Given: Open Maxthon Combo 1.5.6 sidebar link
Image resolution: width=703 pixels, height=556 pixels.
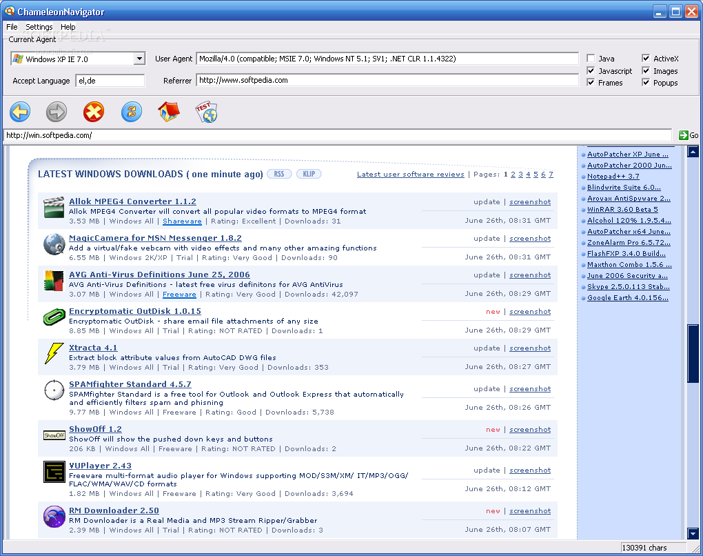Looking at the screenshot, I should [x=629, y=265].
